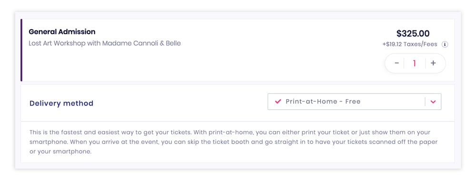Increase ticket quantity with the plus button

click(433, 63)
